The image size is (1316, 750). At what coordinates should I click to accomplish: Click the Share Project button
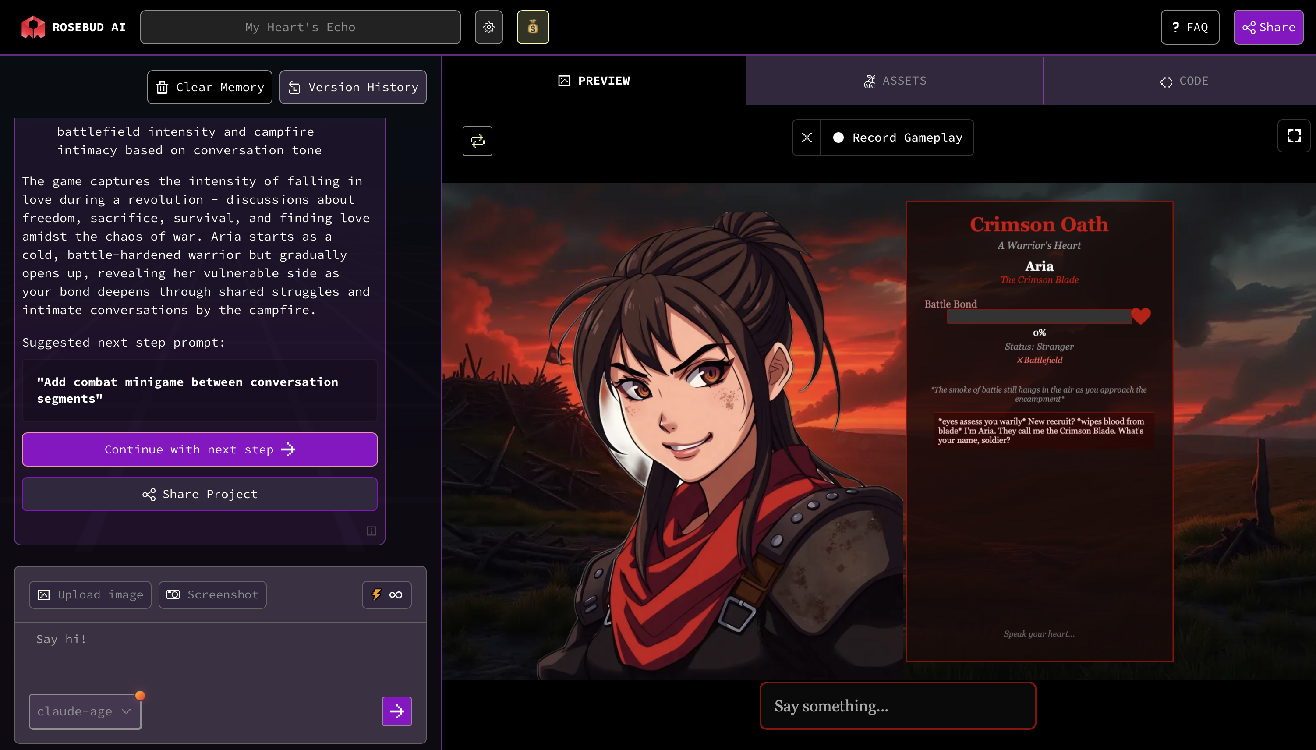199,495
